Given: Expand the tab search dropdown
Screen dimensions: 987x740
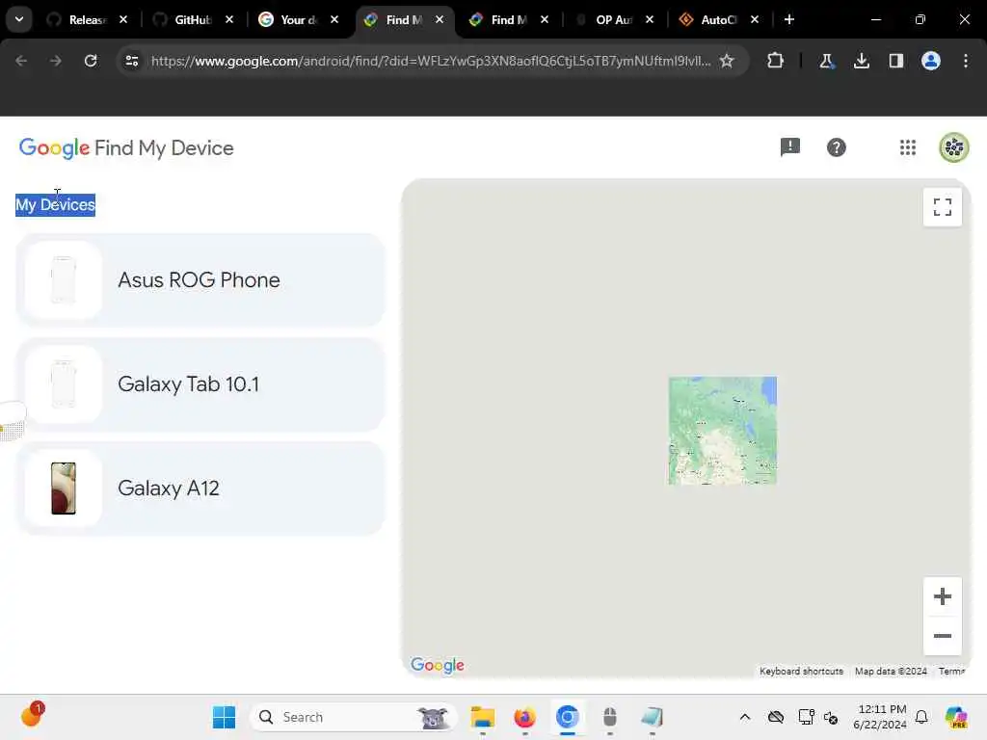Looking at the screenshot, I should [19, 19].
